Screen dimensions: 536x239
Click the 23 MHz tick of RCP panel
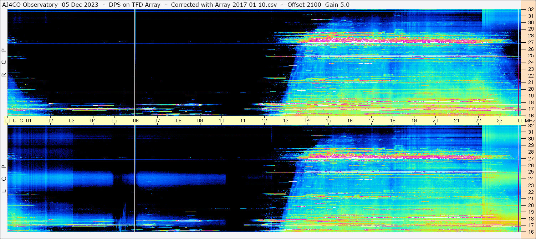point(530,69)
